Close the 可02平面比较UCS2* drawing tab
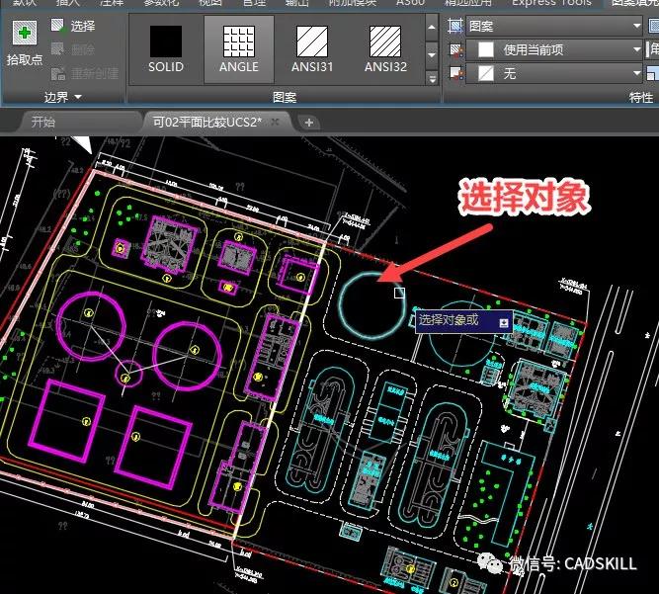This screenshot has width=659, height=594. 275,122
